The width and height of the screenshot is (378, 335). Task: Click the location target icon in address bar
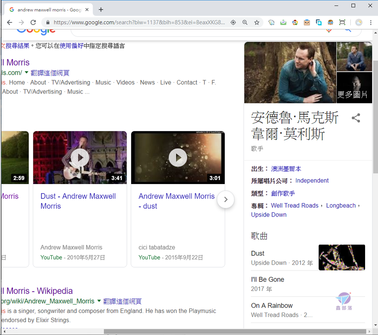(x=233, y=22)
